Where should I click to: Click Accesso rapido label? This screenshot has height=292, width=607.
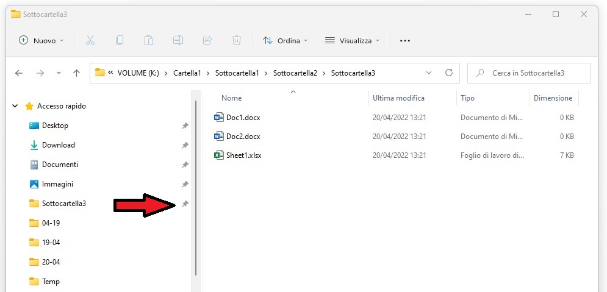[x=62, y=105]
